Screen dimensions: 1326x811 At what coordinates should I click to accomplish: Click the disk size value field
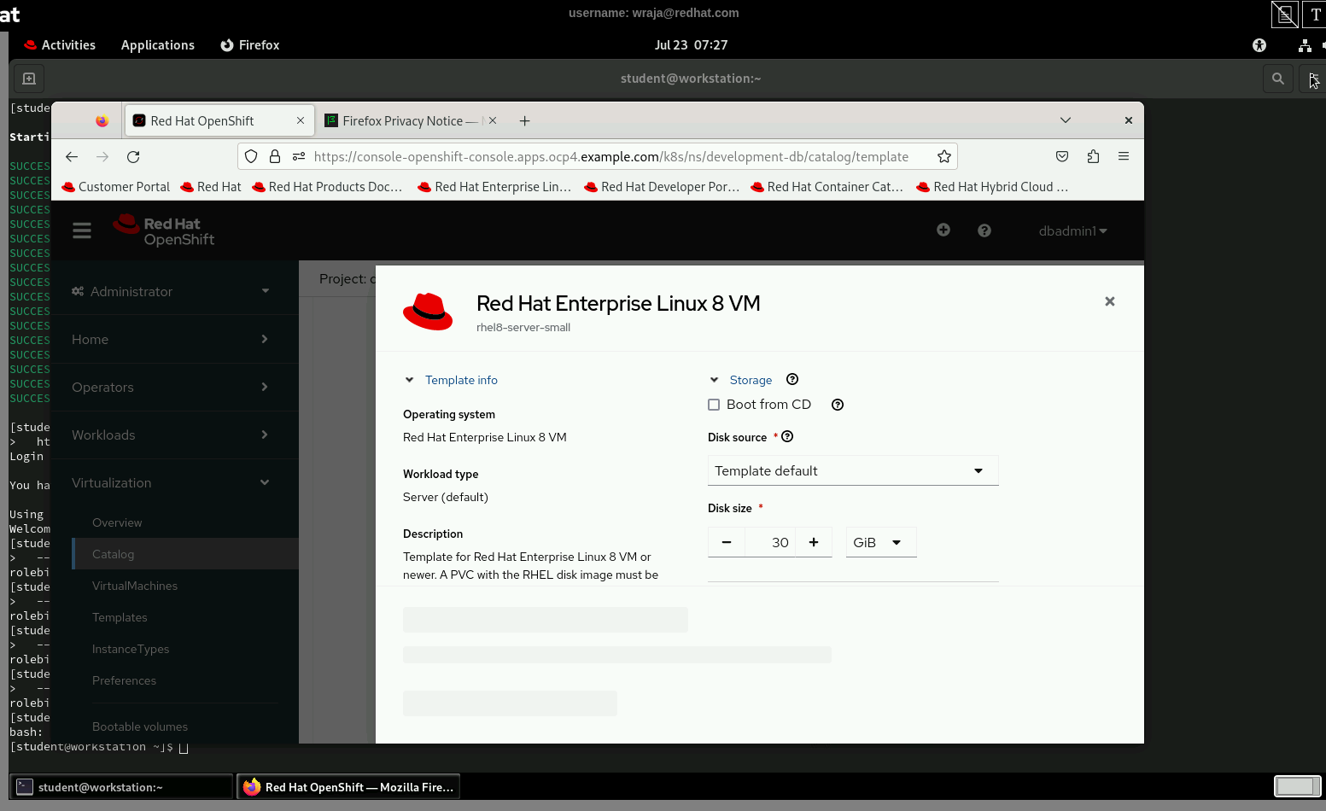click(x=770, y=543)
